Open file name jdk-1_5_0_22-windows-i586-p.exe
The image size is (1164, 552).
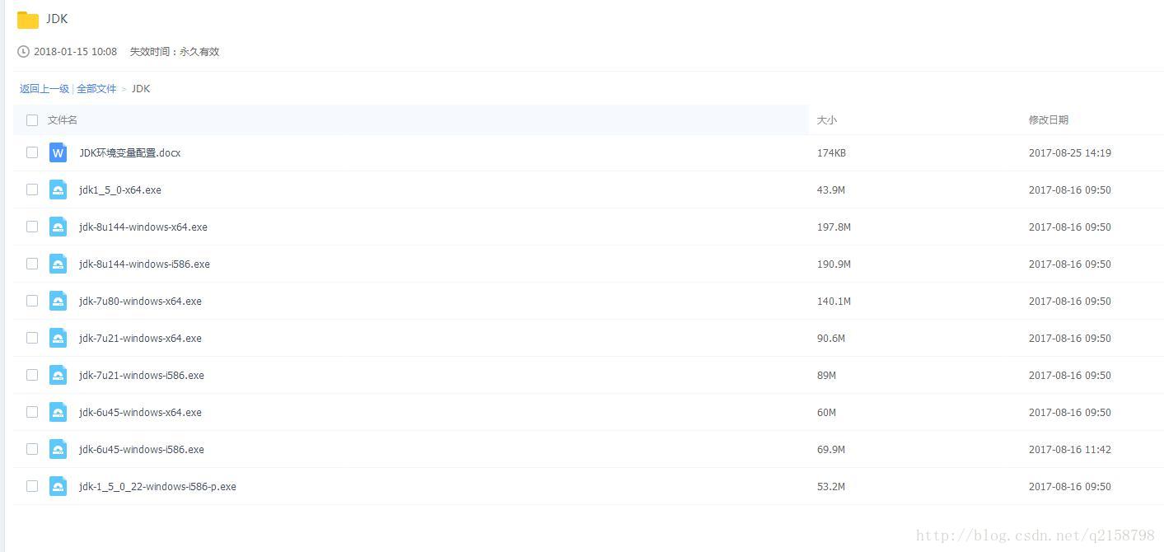pos(157,487)
